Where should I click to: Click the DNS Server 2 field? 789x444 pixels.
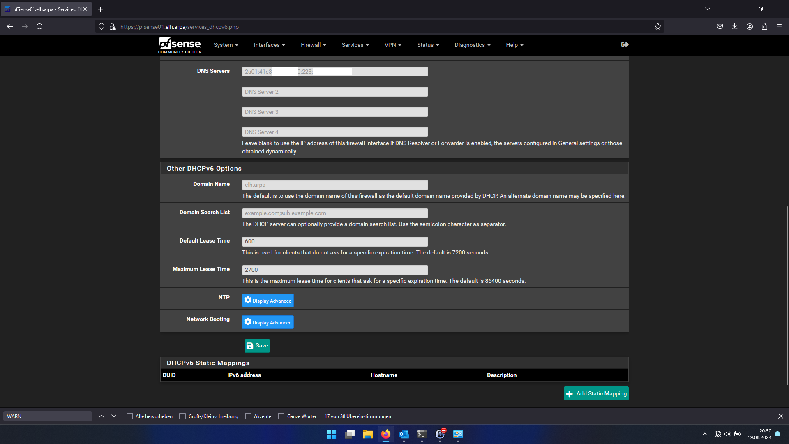pos(335,92)
